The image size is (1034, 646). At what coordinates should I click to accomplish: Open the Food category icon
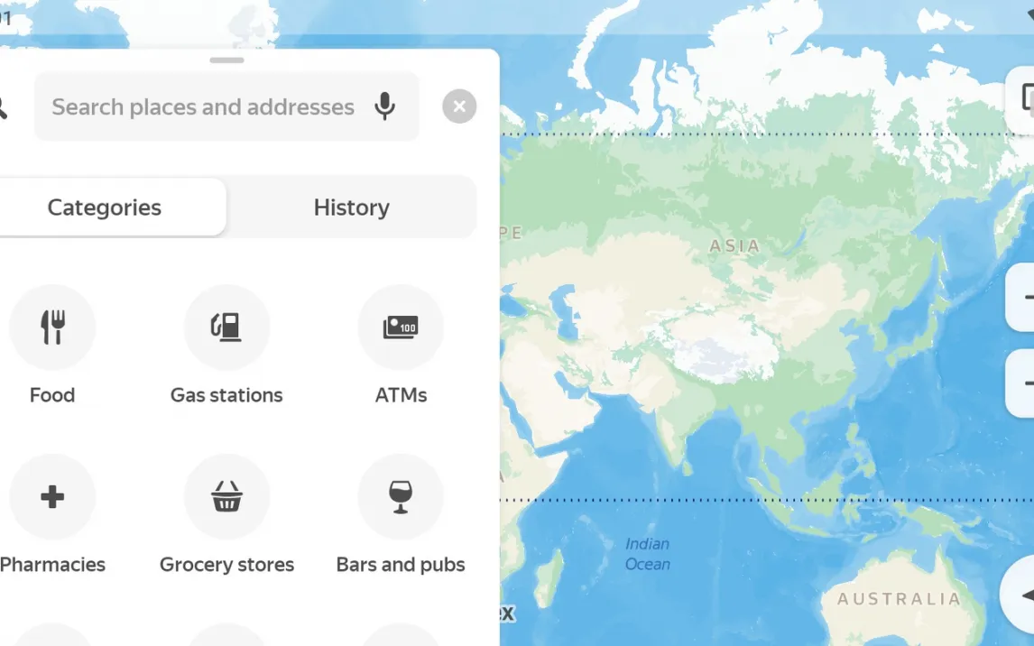tap(52, 327)
